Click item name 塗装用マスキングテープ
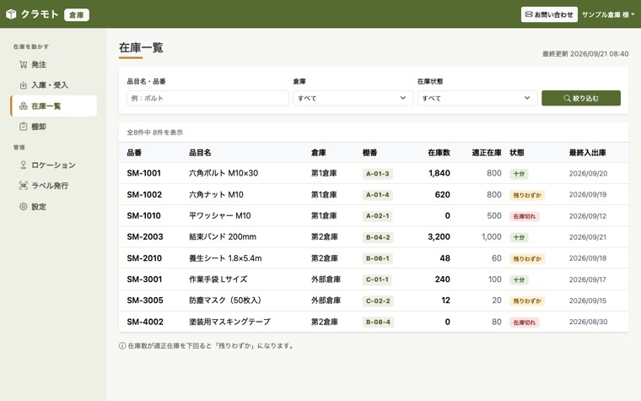This screenshot has width=641, height=401. pos(229,322)
